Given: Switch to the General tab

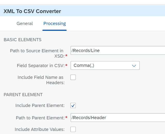Looking at the screenshot, I should tap(25, 23).
